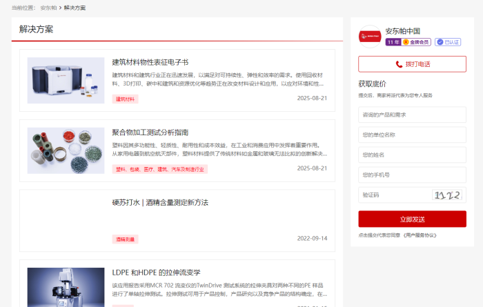
Task: Open 硬苏打水 | 酒精含量测定新方法 article
Action: click(159, 203)
